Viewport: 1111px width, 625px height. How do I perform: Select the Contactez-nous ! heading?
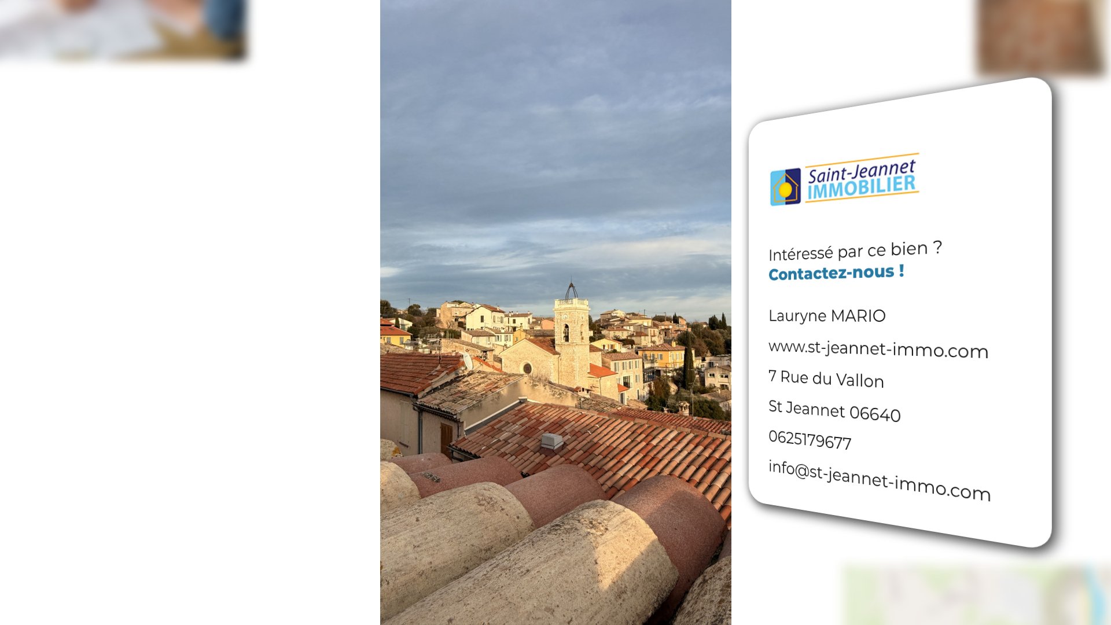[x=836, y=272]
